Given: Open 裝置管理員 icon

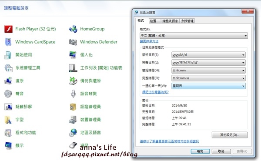Looking at the screenshot, I should click(73, 120).
